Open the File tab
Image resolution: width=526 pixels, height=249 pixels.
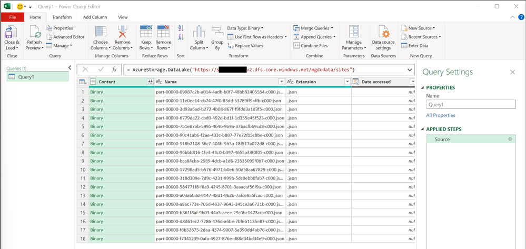coord(13,17)
